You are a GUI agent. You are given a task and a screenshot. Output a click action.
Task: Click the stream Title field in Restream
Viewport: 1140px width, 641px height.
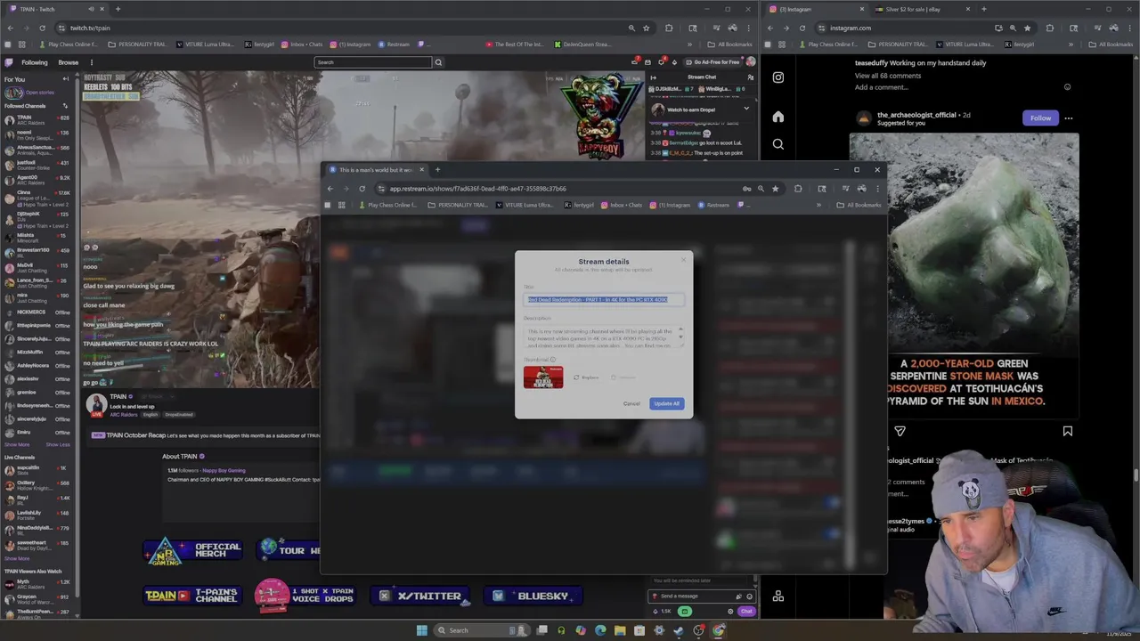pyautogui.click(x=604, y=300)
